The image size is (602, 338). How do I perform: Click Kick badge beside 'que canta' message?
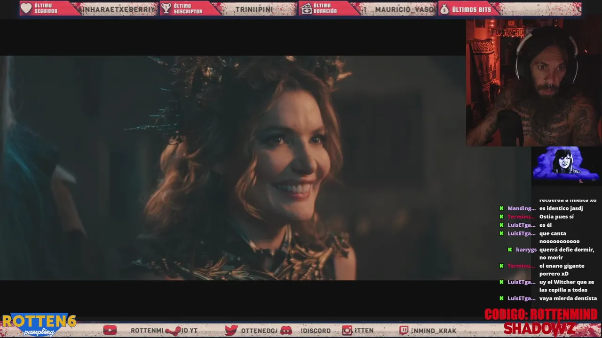tap(501, 233)
